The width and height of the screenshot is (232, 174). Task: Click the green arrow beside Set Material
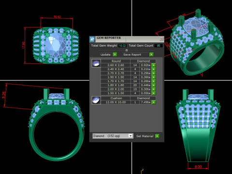(157, 136)
